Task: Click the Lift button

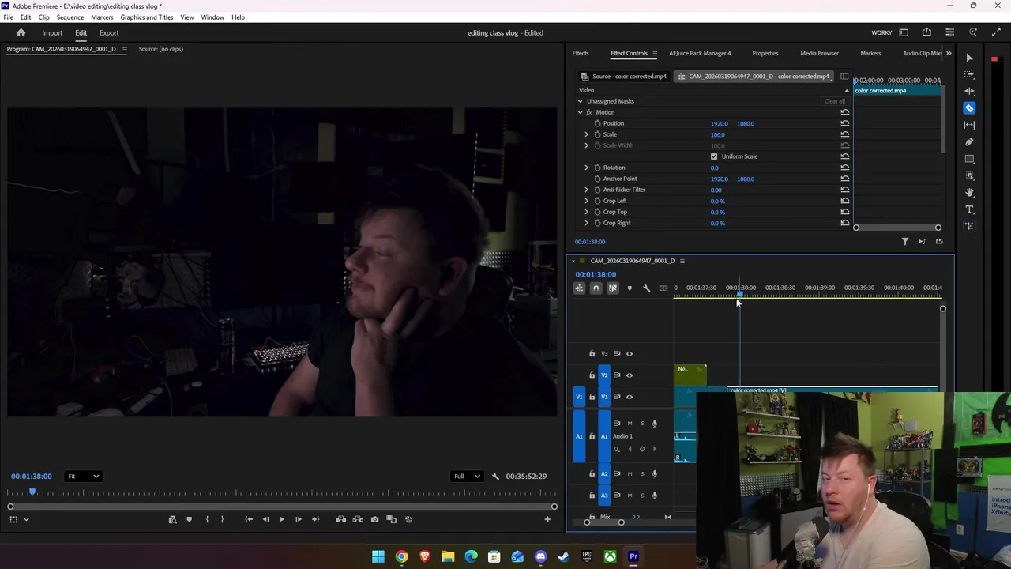Action: click(x=340, y=519)
